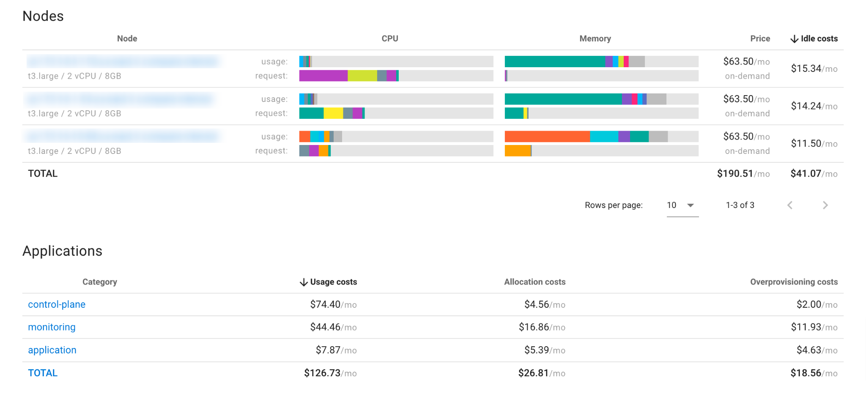Screen dimensions: 866x394
Task: Go to the previous page of nodes
Action: click(790, 205)
